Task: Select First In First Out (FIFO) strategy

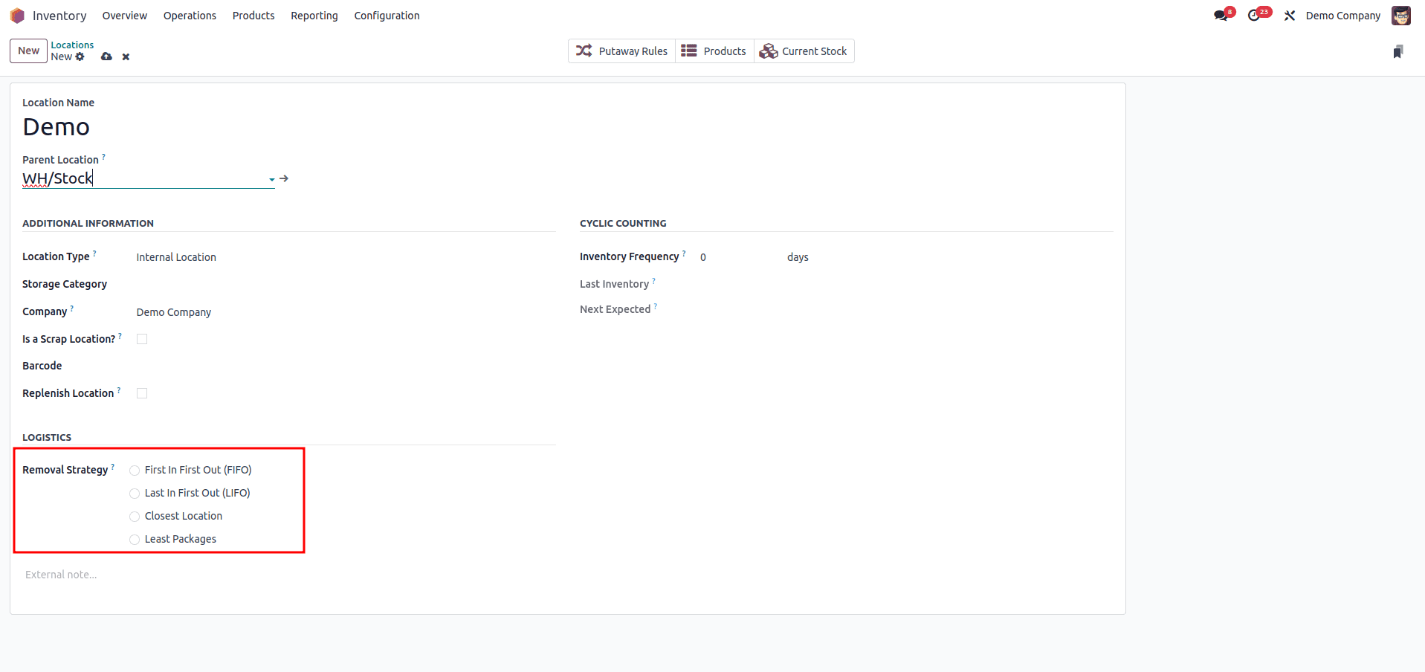Action: pyautogui.click(x=135, y=471)
